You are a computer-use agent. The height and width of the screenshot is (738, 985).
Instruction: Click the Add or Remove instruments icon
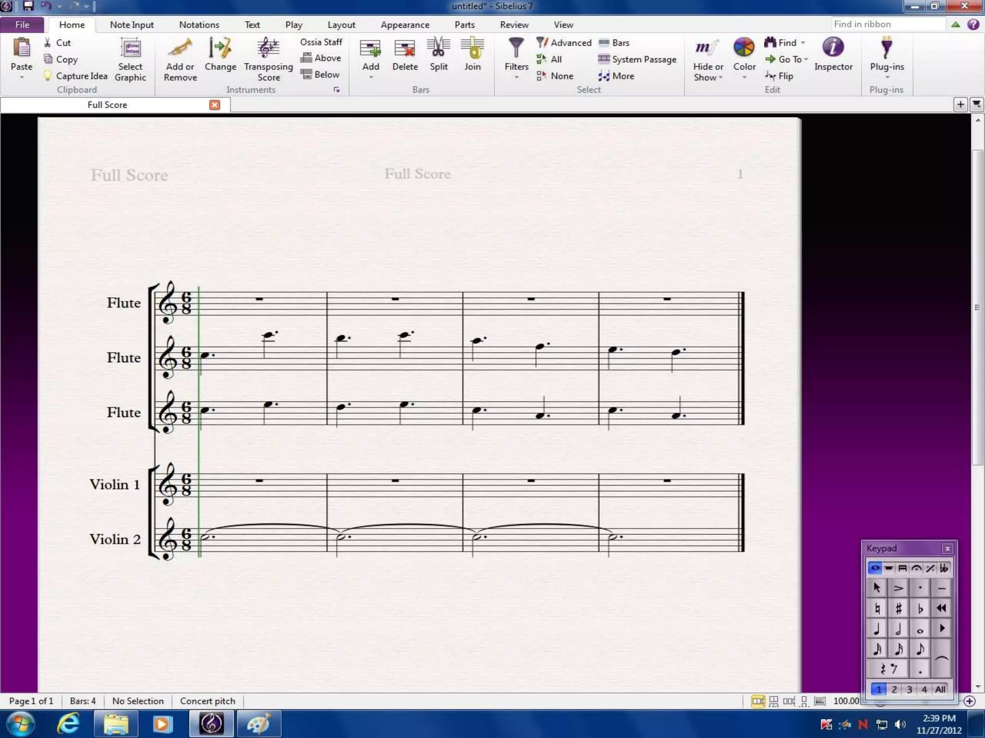(x=180, y=49)
